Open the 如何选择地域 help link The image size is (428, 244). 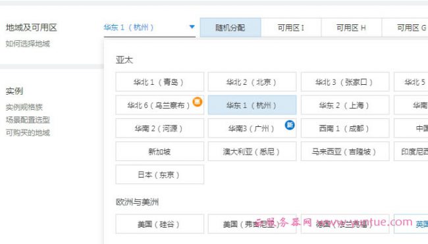[x=28, y=43]
